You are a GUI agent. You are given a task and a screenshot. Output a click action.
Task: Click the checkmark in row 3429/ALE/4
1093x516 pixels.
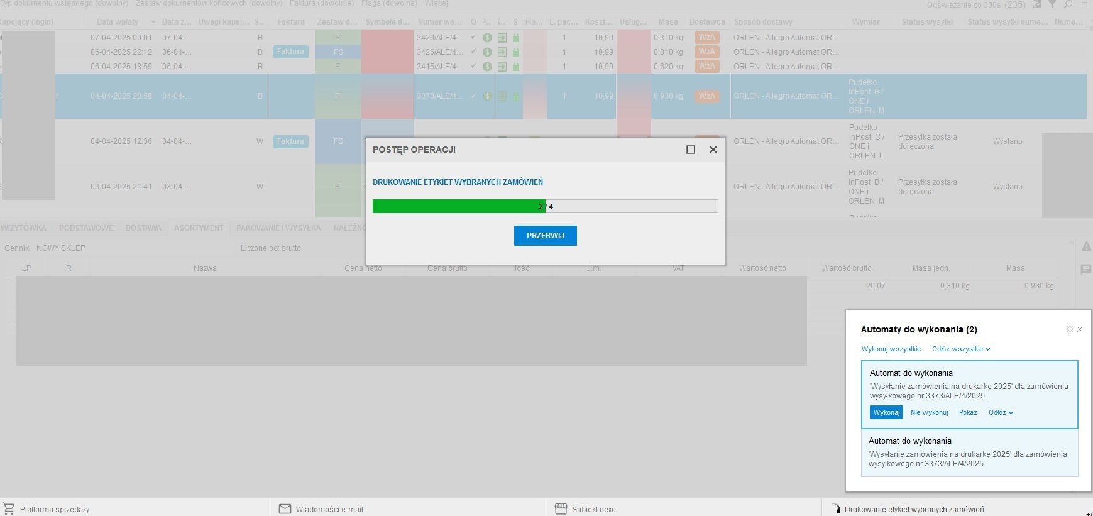click(x=473, y=37)
